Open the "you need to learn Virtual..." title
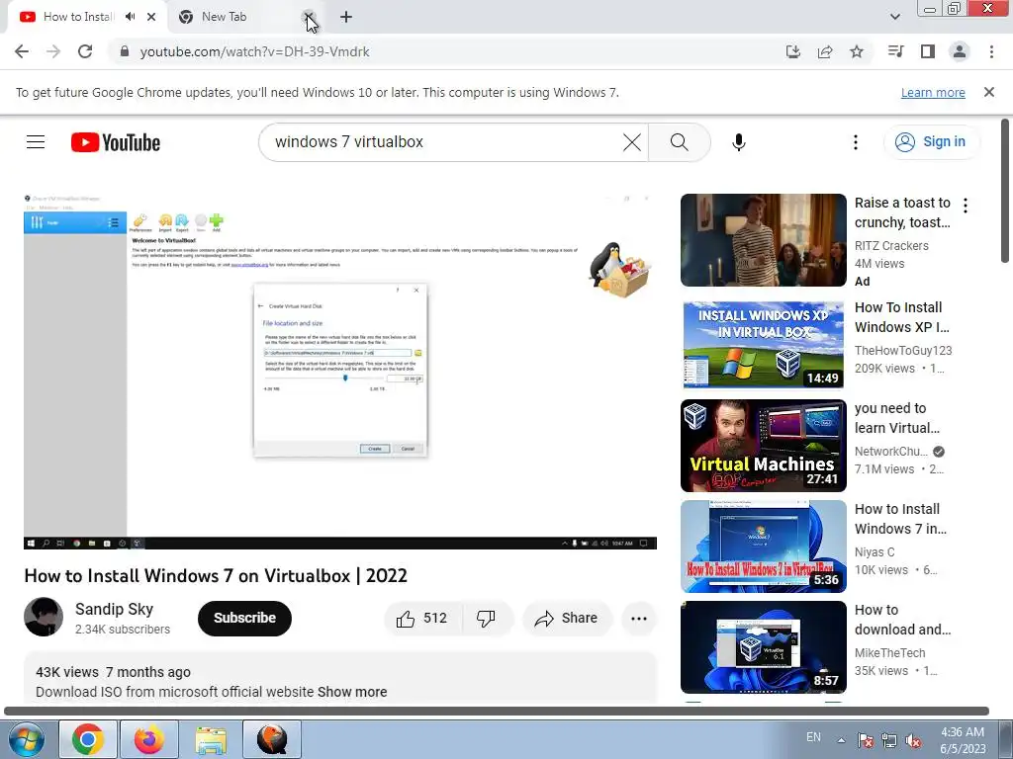The image size is (1013, 759). click(x=897, y=418)
